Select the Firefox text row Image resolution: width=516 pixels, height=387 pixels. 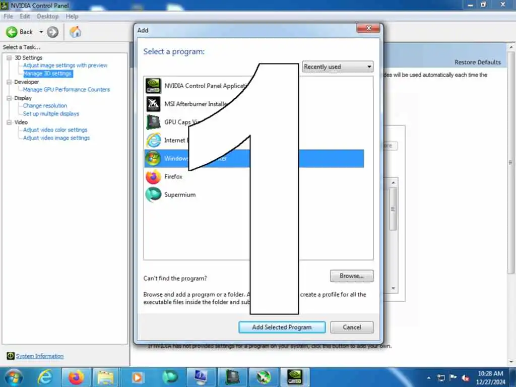[173, 177]
